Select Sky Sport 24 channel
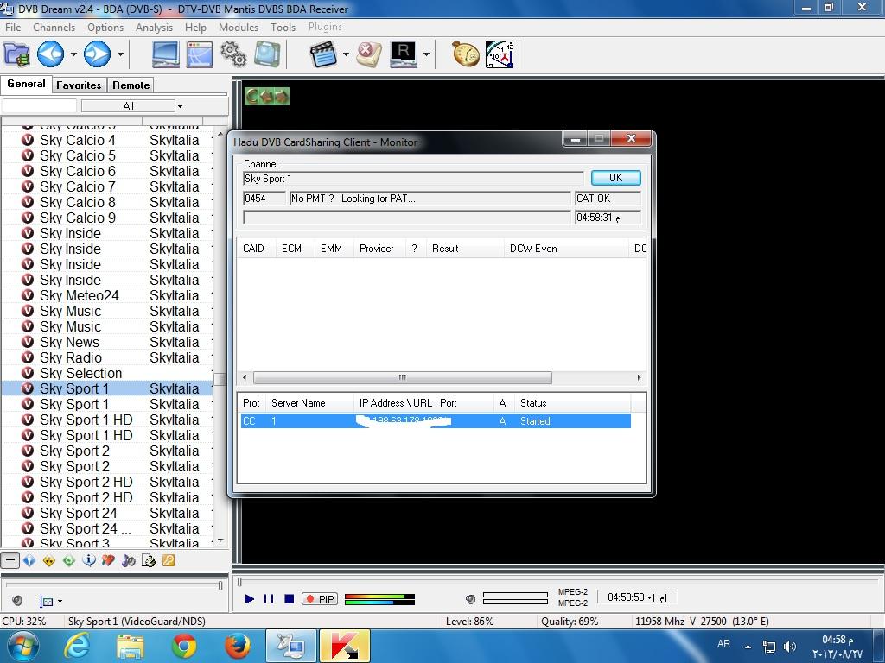This screenshot has height=663, width=885. pyautogui.click(x=107, y=513)
